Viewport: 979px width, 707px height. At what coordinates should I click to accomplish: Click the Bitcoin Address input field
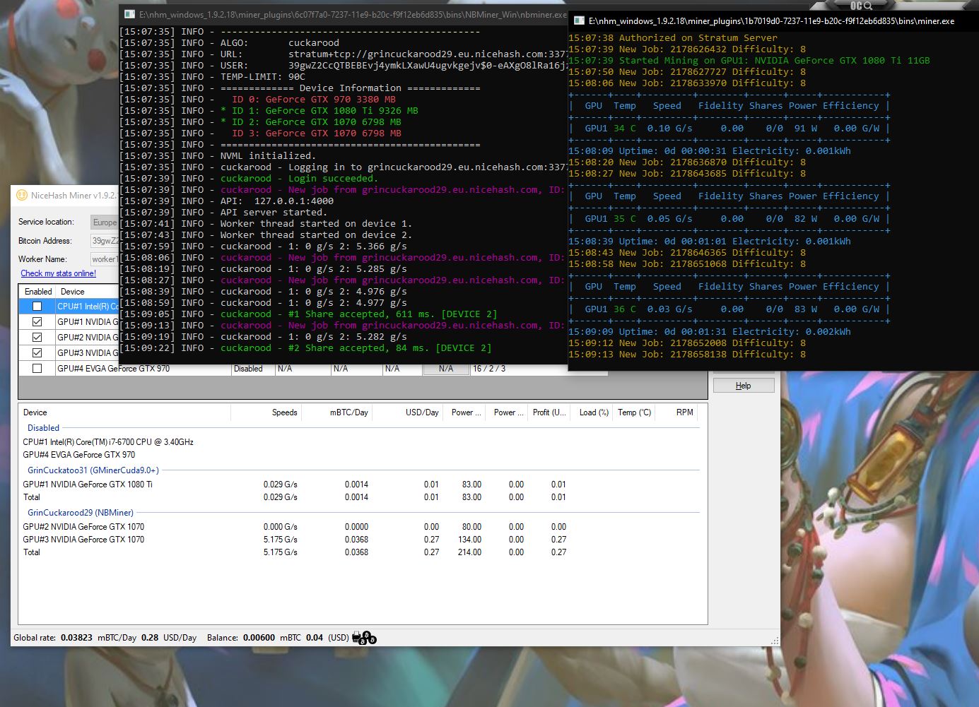click(x=105, y=240)
